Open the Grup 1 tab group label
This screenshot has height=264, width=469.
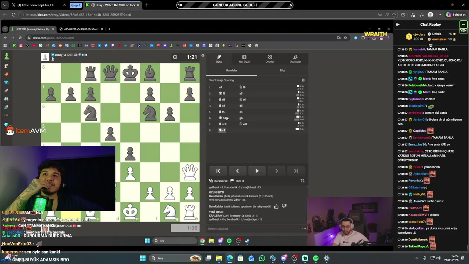point(75,5)
